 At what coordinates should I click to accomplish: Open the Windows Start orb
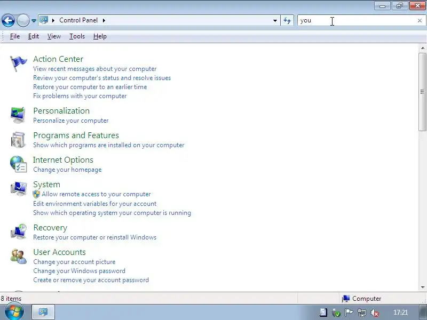click(14, 312)
